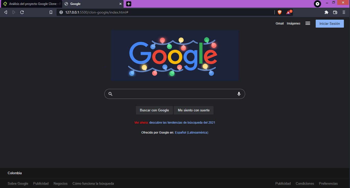The height and width of the screenshot is (188, 350).
Task: Open the Google apps grid menu icon
Action: point(308,23)
